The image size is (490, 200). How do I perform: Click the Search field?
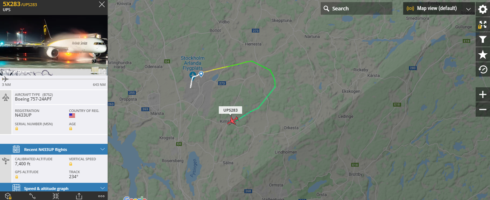coord(357,9)
